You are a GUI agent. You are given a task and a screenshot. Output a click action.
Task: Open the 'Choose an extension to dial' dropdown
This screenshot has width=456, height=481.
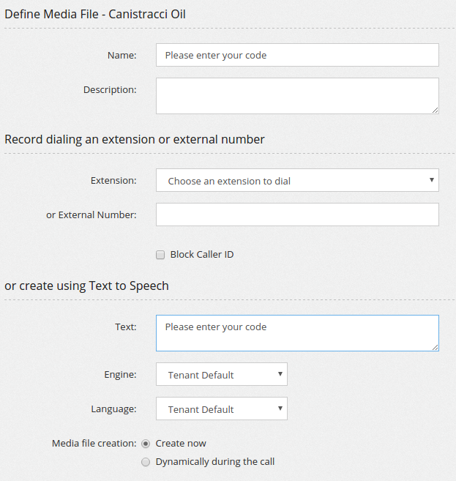click(297, 180)
